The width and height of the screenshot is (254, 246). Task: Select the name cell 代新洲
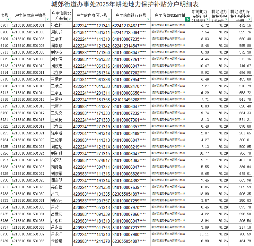(61, 106)
